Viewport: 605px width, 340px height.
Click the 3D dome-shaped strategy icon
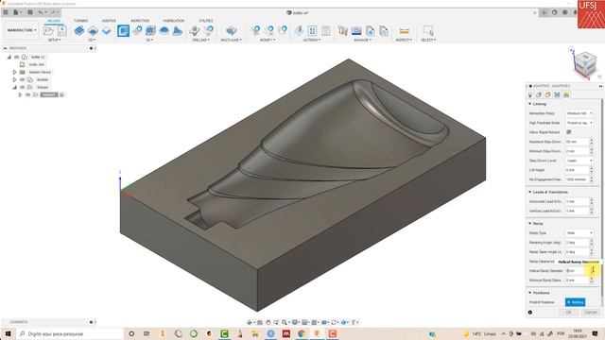click(x=164, y=30)
